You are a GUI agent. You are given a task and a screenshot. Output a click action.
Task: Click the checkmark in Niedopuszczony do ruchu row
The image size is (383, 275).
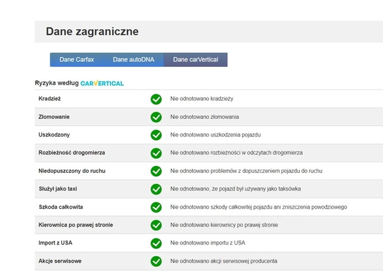(x=156, y=171)
